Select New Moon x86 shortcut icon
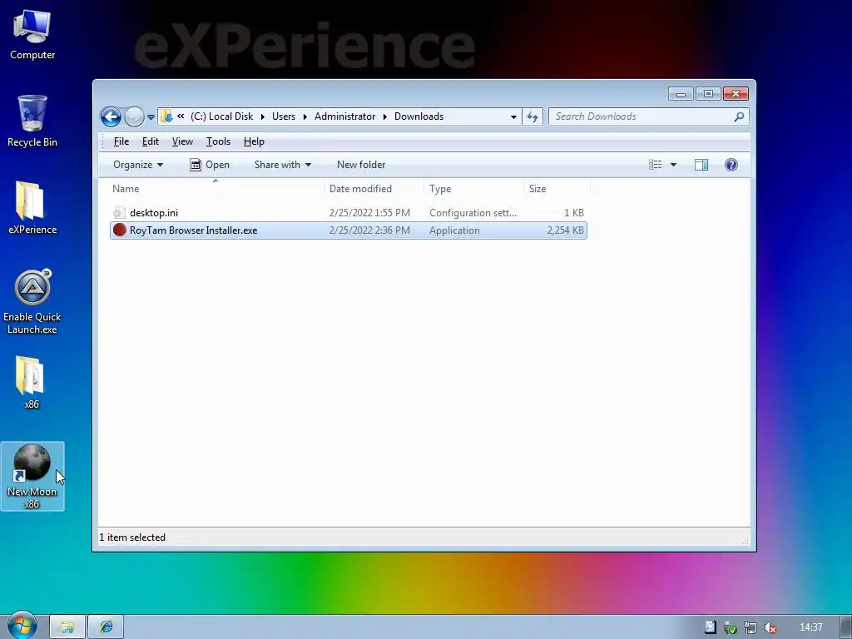 (32, 477)
